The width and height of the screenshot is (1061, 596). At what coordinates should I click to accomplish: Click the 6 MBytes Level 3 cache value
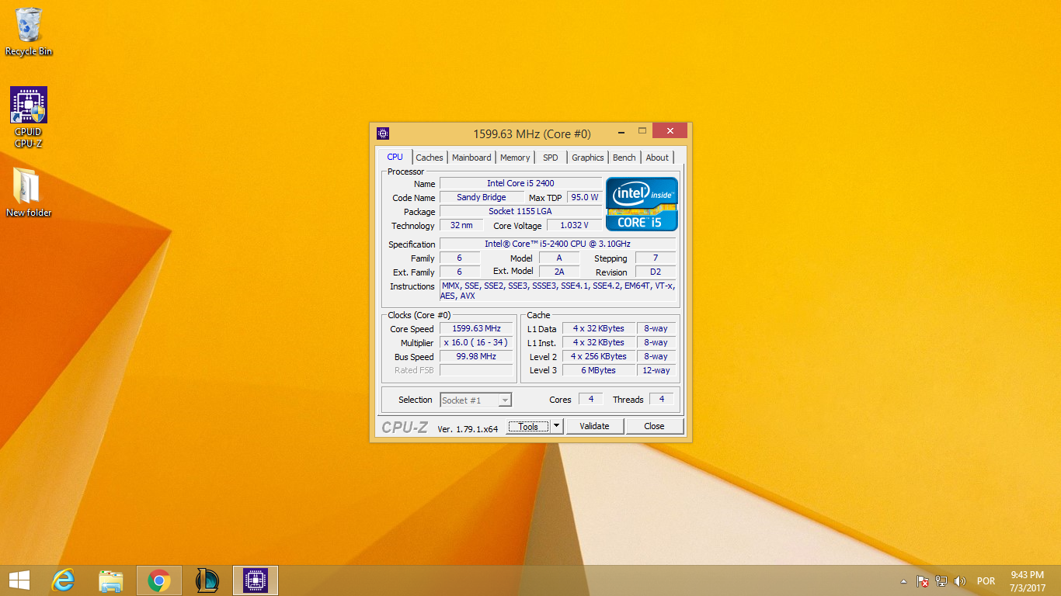tap(598, 370)
